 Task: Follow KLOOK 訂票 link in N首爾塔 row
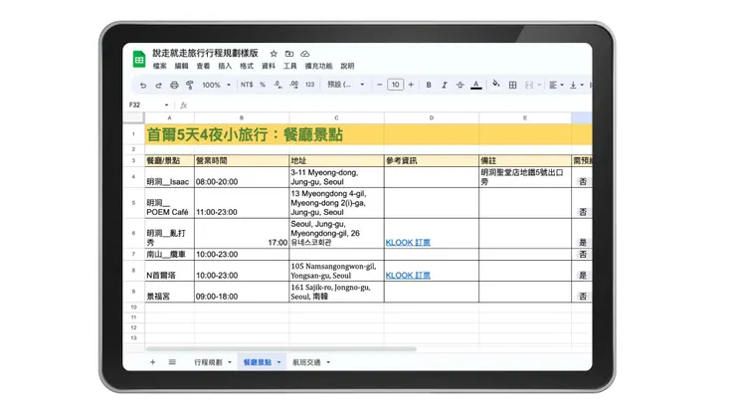point(408,276)
